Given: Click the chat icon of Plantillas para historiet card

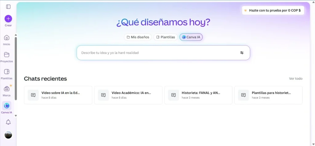Looking at the screenshot, I should 244,95.
